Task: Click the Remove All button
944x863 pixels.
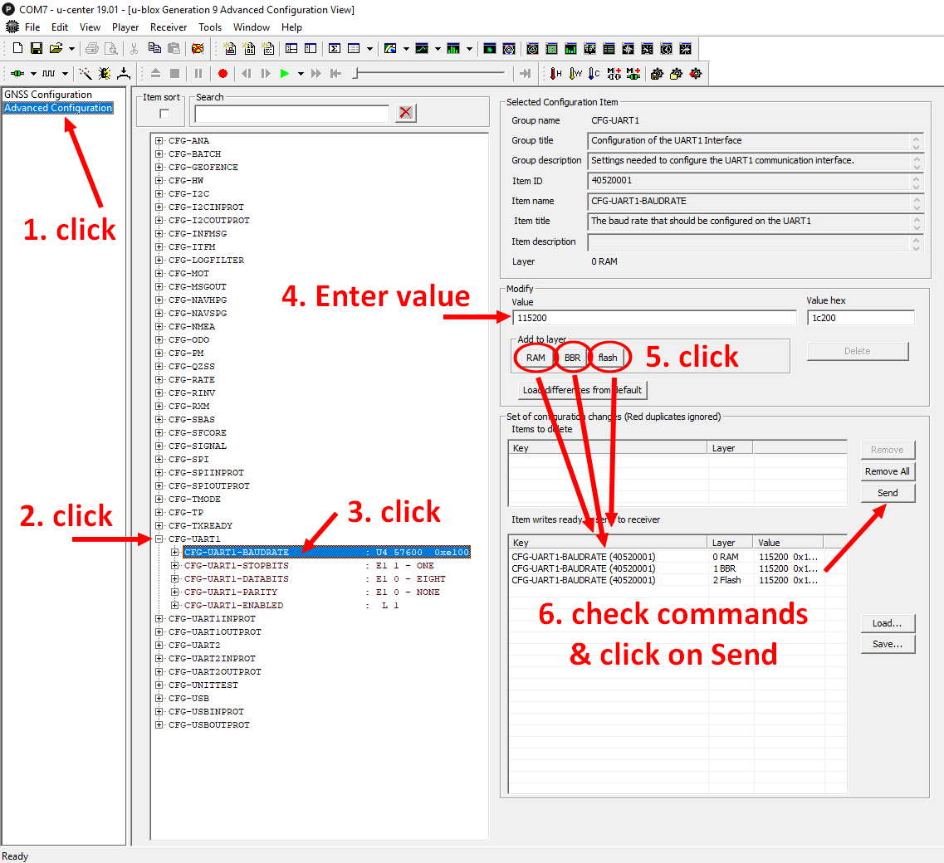Action: point(888,471)
